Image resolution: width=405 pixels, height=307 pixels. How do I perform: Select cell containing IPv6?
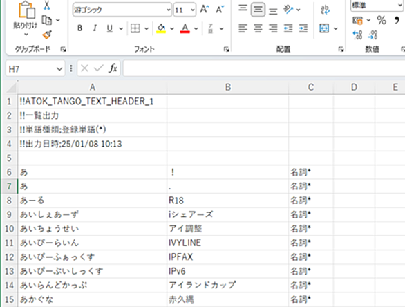228,271
